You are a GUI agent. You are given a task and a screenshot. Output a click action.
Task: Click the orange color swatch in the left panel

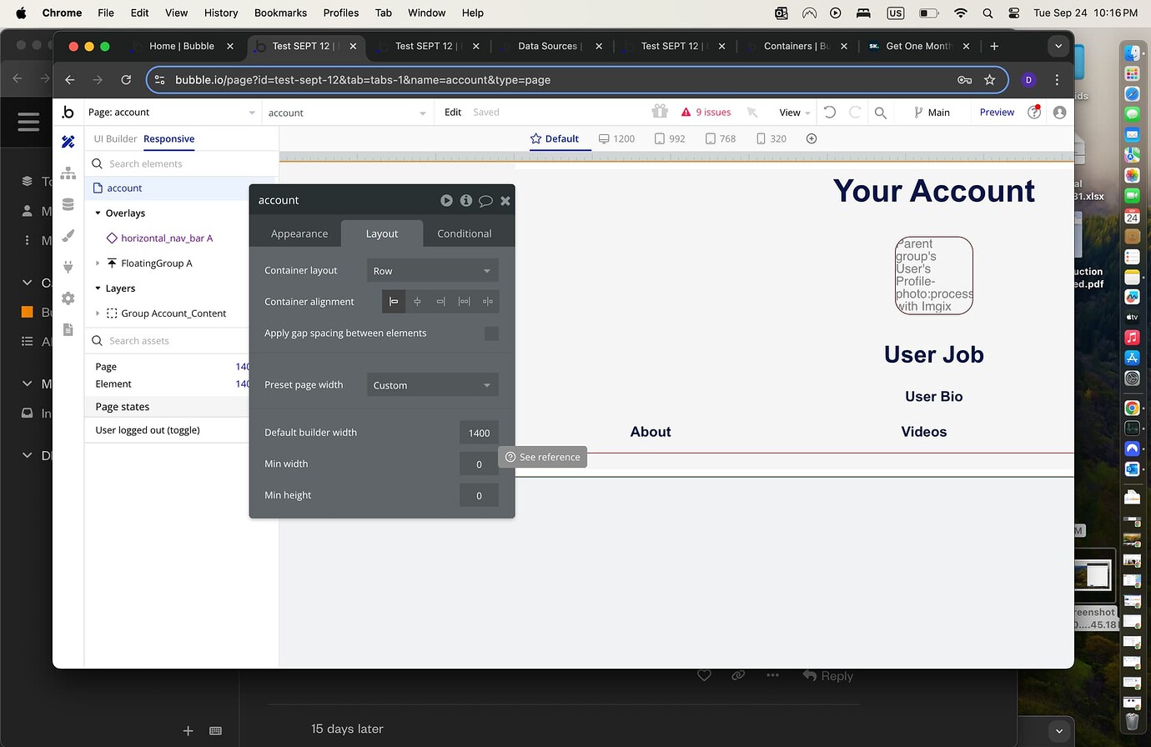[27, 312]
